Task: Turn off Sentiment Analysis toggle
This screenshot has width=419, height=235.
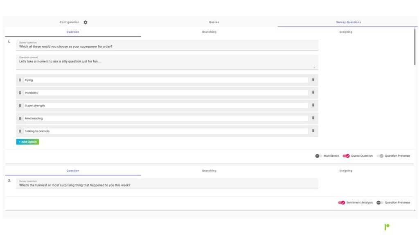Action: coord(341,202)
